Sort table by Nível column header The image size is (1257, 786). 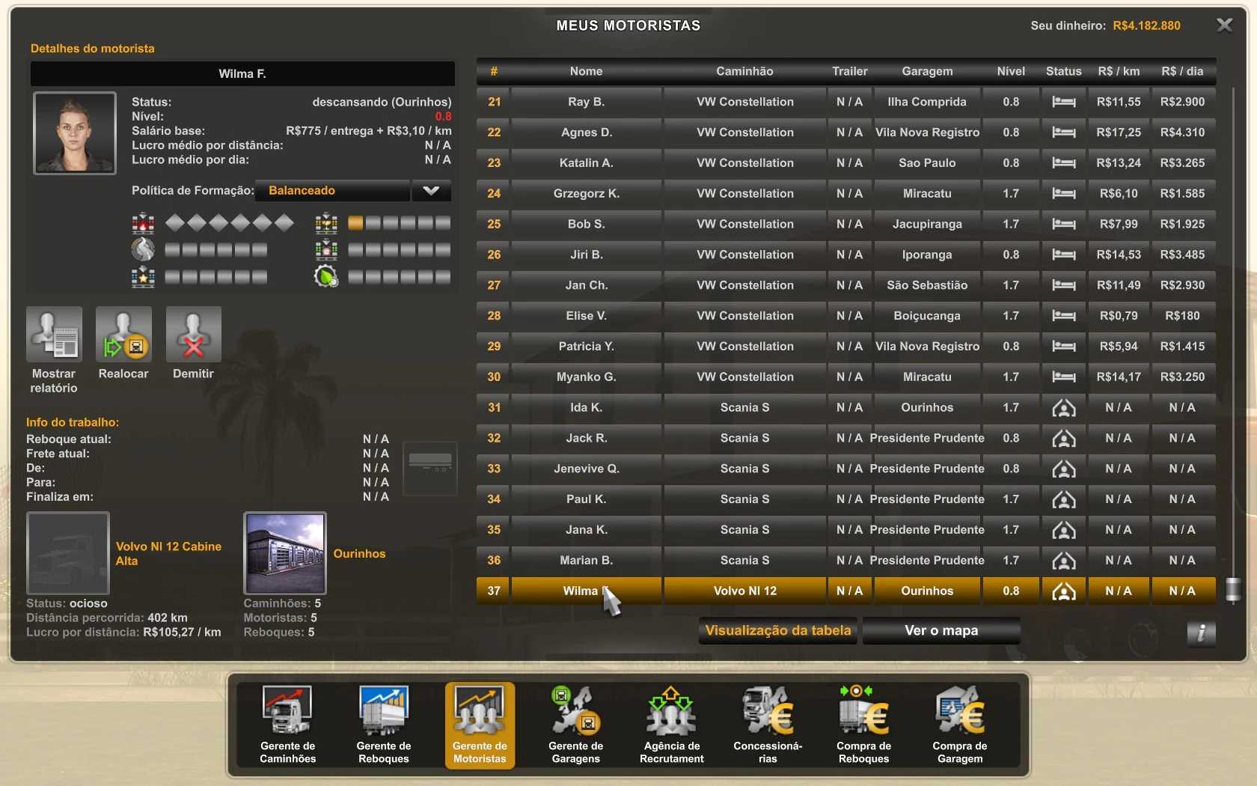1010,71
